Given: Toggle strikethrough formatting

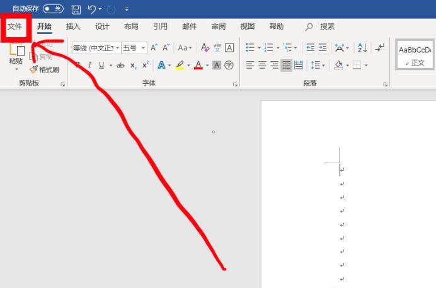Looking at the screenshot, I should [120, 66].
